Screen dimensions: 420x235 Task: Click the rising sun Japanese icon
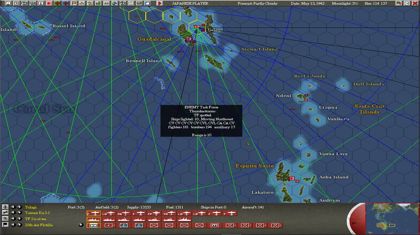49,3
